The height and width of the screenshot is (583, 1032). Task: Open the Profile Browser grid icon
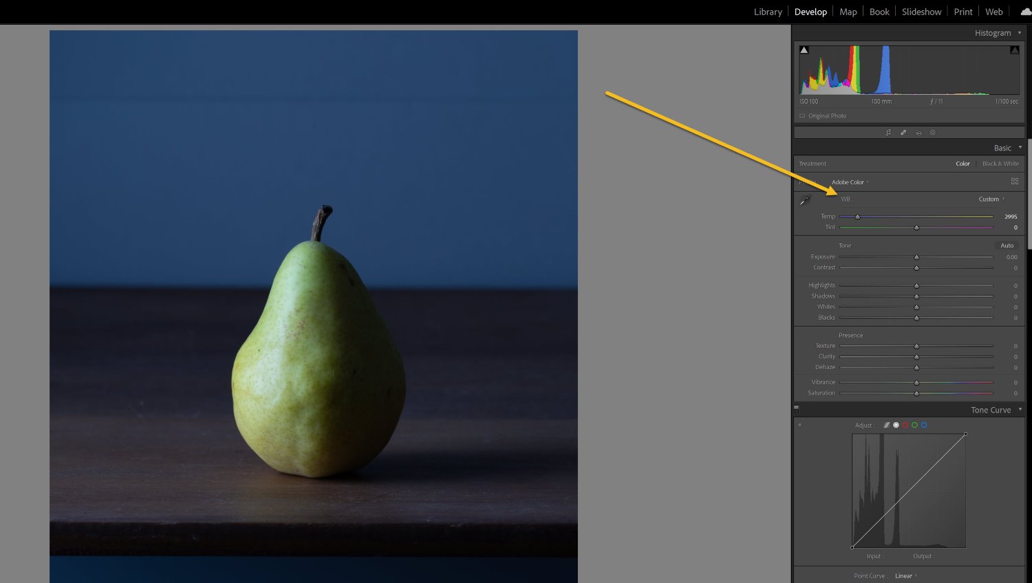coord(1015,181)
